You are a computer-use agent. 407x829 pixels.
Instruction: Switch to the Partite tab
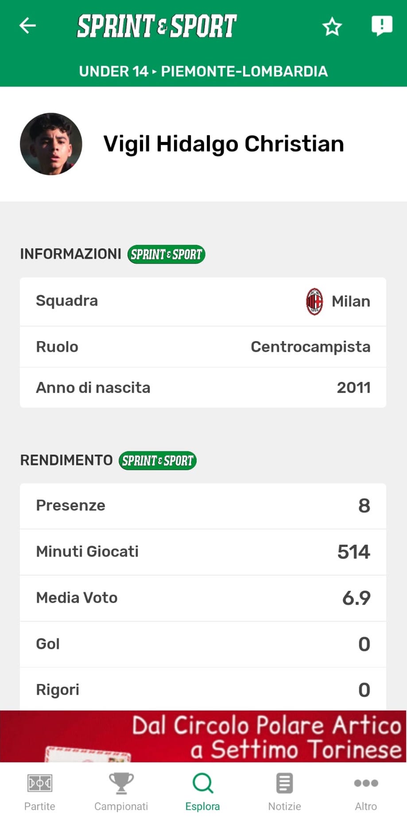(x=40, y=792)
